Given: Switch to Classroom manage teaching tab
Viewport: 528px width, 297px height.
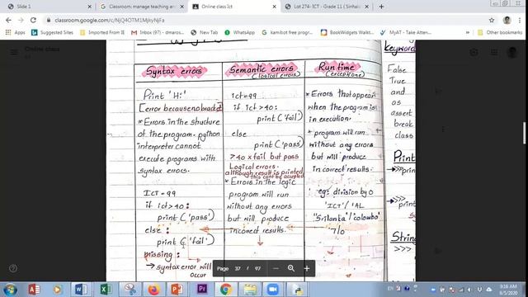Looking at the screenshot, I should [141, 7].
